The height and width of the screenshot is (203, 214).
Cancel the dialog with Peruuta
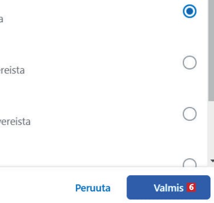click(x=93, y=188)
